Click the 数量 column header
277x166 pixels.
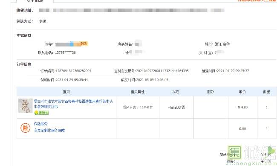267,92
